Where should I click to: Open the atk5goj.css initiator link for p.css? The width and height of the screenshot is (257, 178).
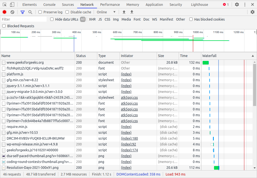pos(129,98)
